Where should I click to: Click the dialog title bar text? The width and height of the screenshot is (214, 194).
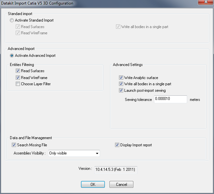pyautogui.click(x=37, y=3)
